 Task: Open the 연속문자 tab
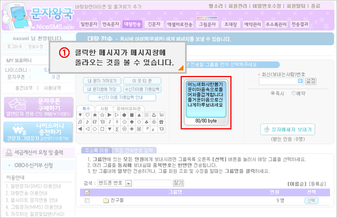[110, 24]
